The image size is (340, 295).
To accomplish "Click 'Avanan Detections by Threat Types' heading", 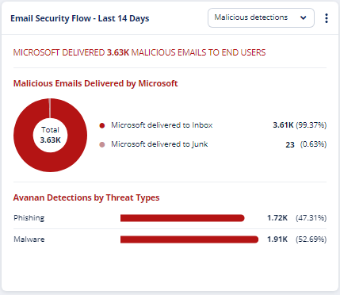I will point(86,197).
